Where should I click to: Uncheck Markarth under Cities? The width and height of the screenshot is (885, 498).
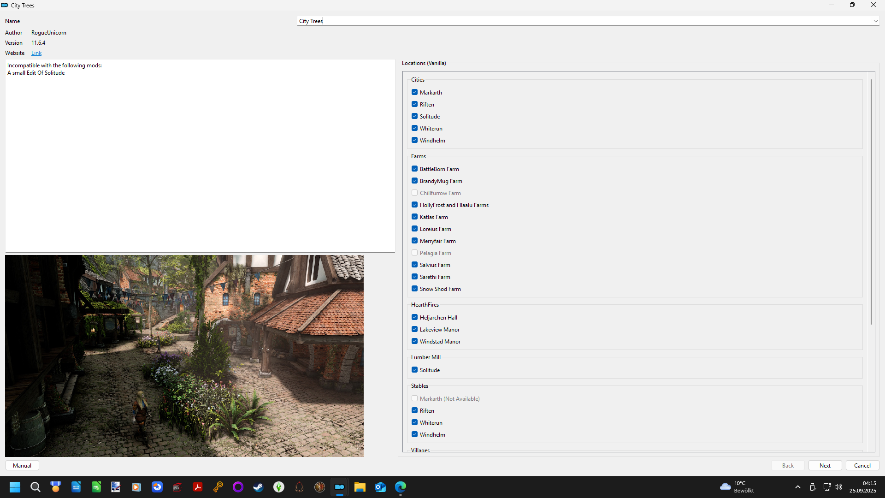pyautogui.click(x=415, y=92)
